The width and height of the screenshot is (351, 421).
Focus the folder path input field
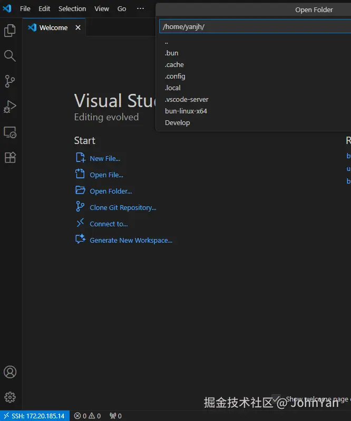253,27
